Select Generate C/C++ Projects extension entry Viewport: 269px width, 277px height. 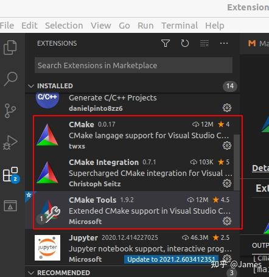coord(133,103)
